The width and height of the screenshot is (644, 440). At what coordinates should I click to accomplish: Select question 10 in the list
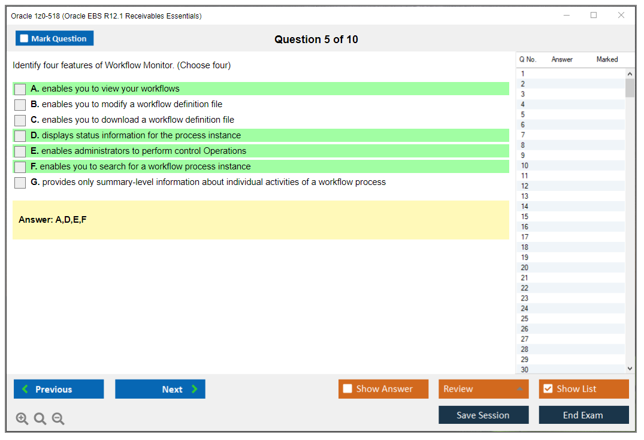569,166
